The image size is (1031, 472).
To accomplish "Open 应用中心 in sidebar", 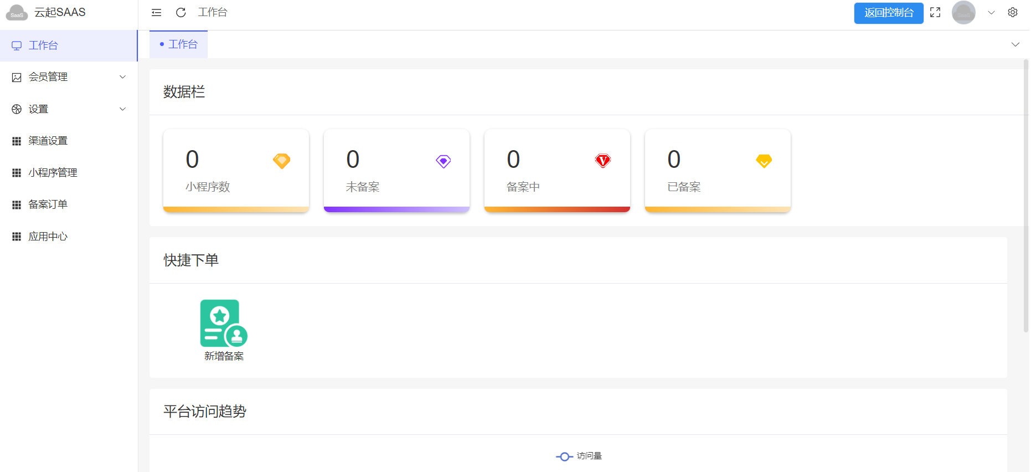I will click(69, 237).
